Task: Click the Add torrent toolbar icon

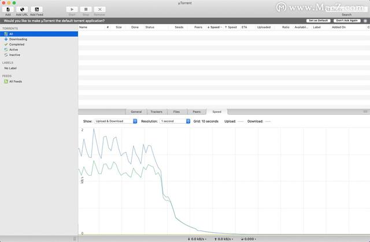Action: pyautogui.click(x=8, y=9)
